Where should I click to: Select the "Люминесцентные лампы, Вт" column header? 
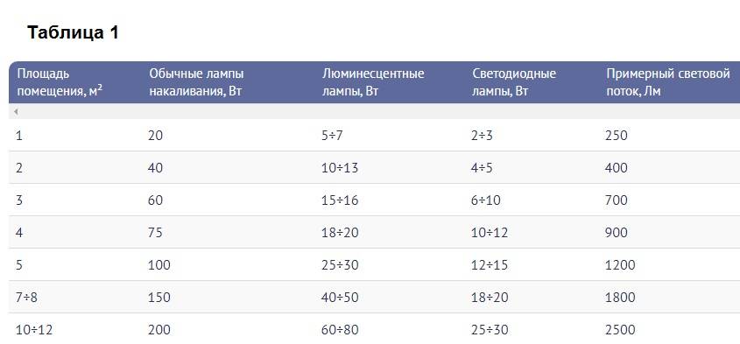pos(373,82)
